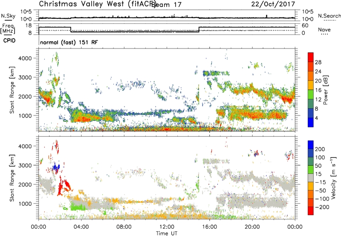Click the 'CPID' label
341x236 pixels.
pos(9,40)
